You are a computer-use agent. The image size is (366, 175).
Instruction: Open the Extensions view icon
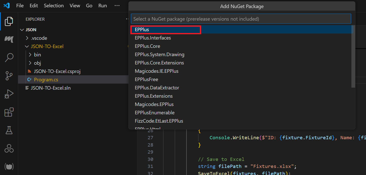pos(9,112)
